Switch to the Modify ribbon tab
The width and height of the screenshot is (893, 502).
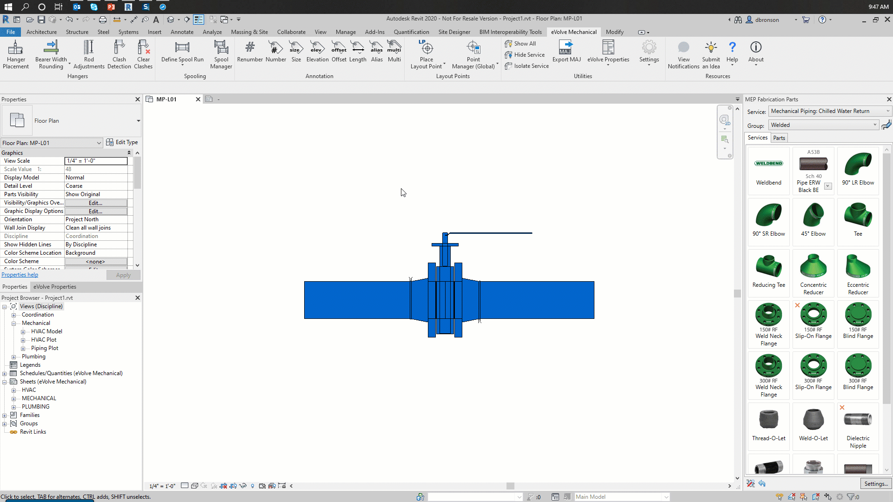click(614, 32)
